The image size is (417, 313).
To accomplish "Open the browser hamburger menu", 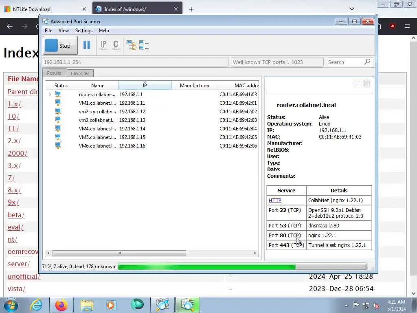I will pyautogui.click(x=407, y=26).
